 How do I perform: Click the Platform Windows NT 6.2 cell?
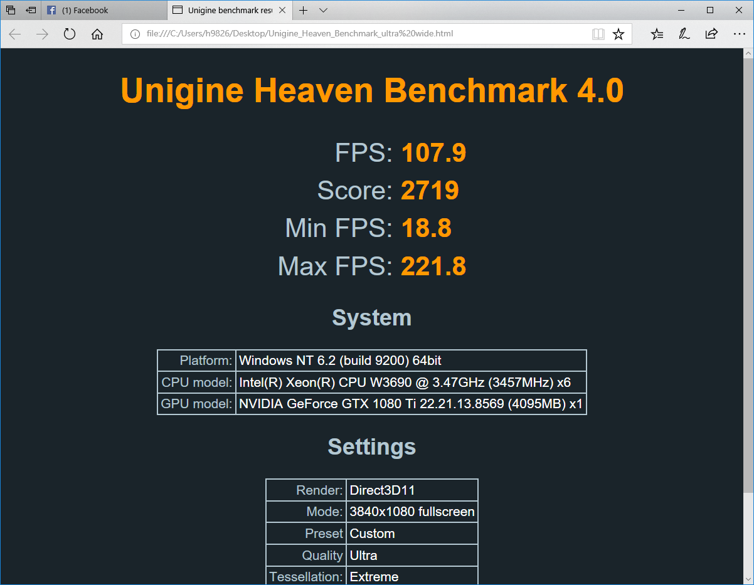coord(412,361)
